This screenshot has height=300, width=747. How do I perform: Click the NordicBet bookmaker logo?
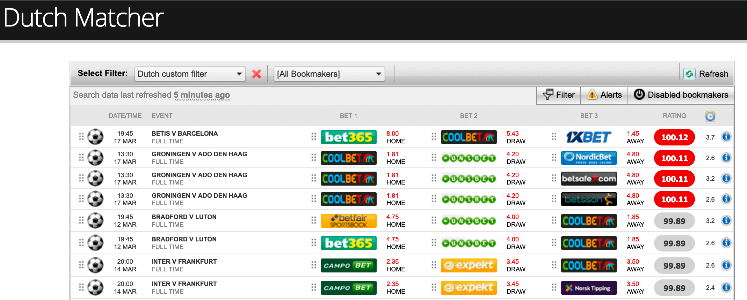click(589, 158)
